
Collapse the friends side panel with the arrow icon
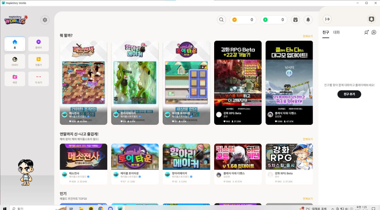click(327, 19)
